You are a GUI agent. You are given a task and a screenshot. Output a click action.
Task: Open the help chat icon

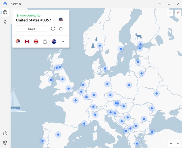(5, 133)
